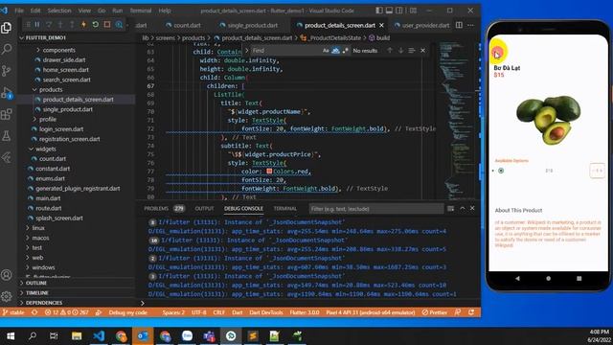Go to next find match
The height and width of the screenshot is (345, 613).
(x=400, y=51)
